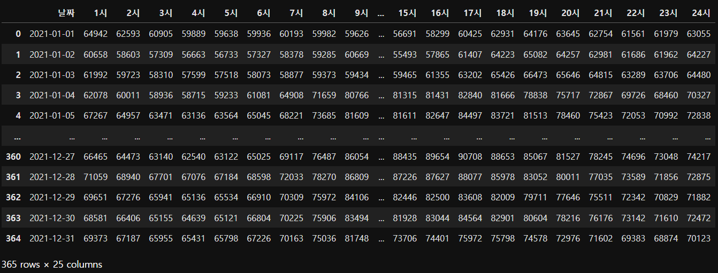The width and height of the screenshot is (718, 273).
Task: Select date cell 2021-12-31
Action: pyautogui.click(x=52, y=238)
